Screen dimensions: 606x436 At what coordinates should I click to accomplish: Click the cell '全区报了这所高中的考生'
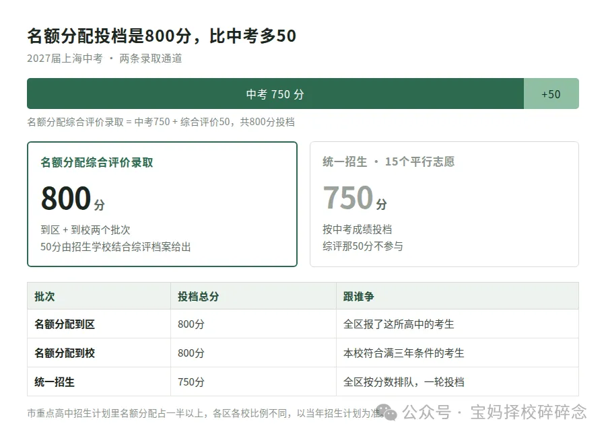[399, 324]
